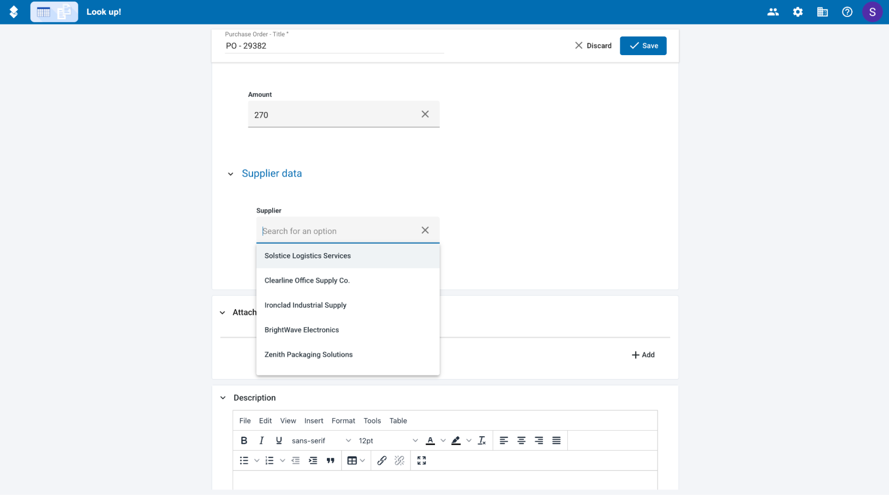Open the Tools menu in editor
The image size is (889, 495).
click(x=372, y=421)
